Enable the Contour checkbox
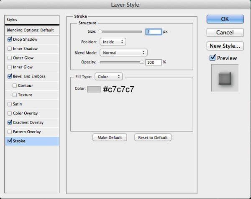The width and height of the screenshot is (251, 199). (x=15, y=85)
